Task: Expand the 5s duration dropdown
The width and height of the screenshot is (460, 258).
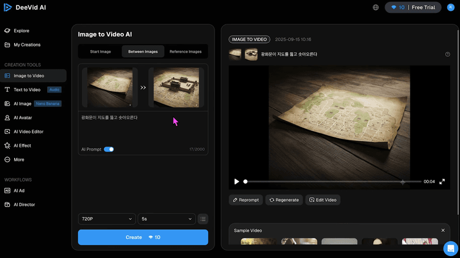Action: (166, 219)
